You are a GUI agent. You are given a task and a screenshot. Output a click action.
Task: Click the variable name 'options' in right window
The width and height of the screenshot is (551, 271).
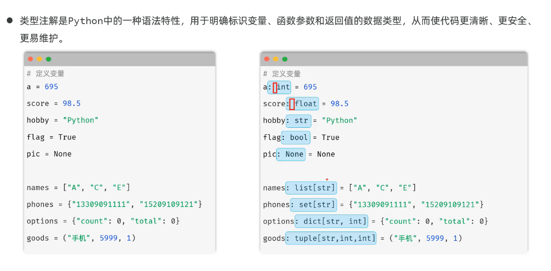point(279,221)
